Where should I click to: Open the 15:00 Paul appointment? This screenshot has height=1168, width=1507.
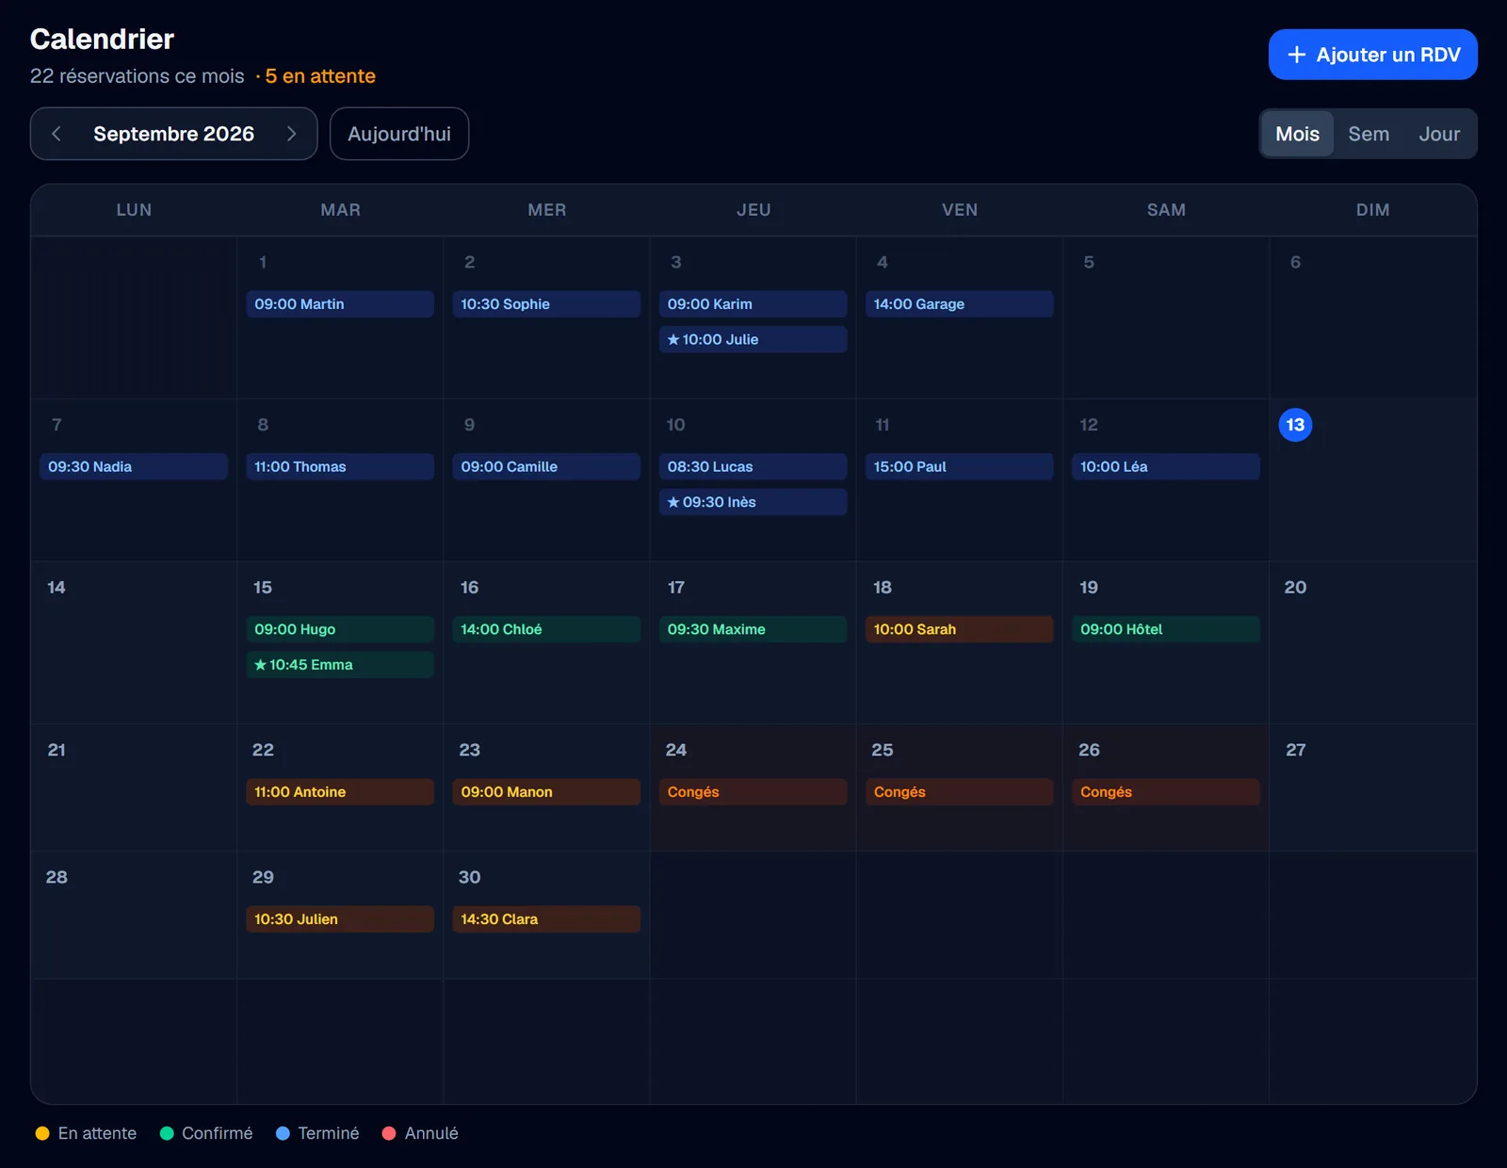[959, 467]
